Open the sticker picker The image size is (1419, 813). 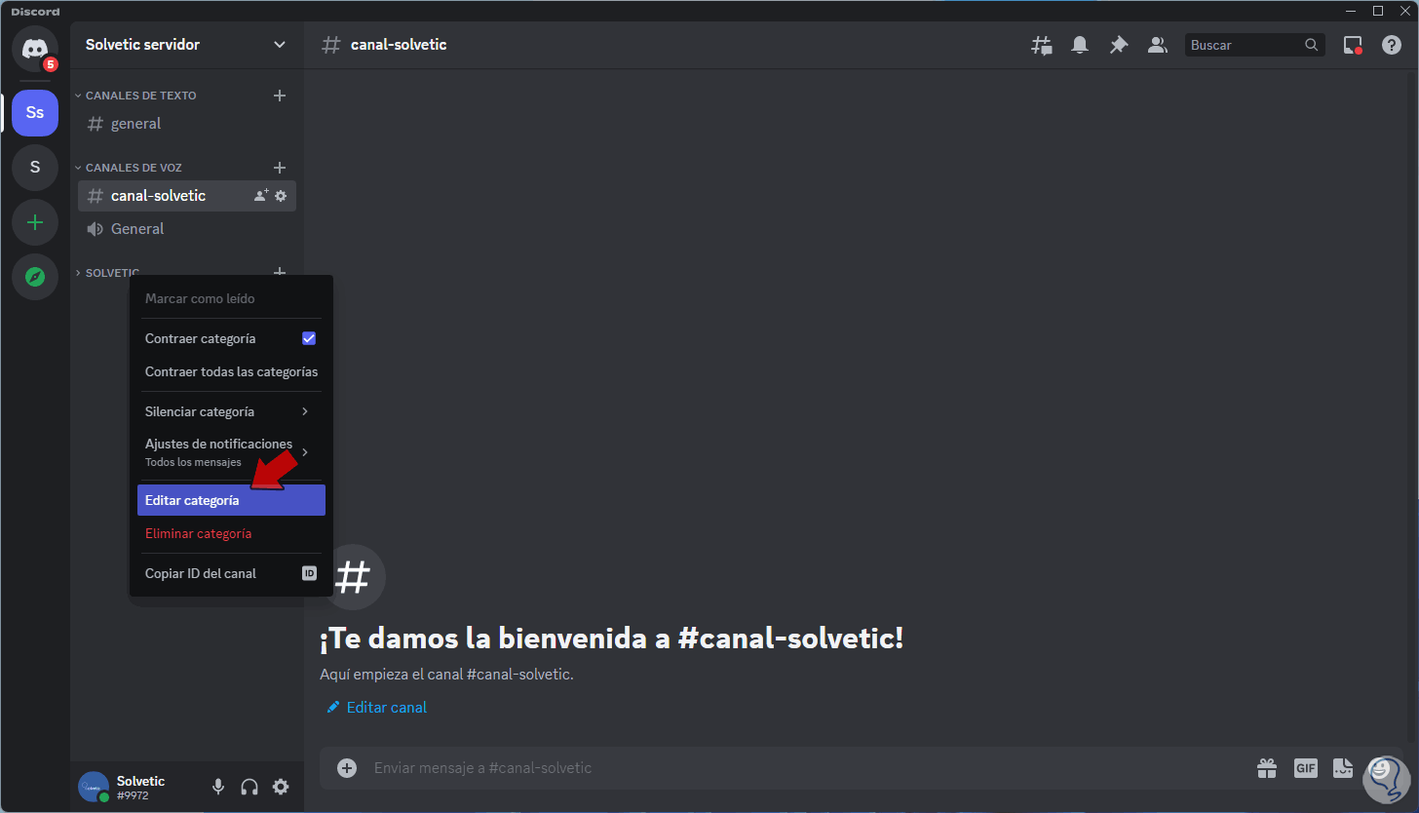[x=1344, y=768]
